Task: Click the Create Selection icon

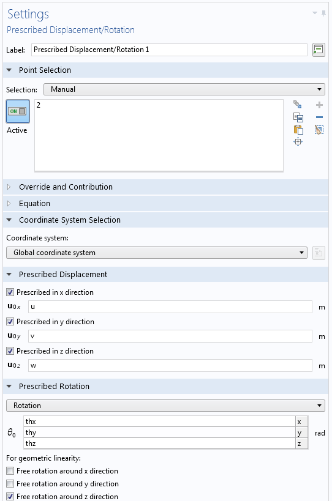Action: (x=298, y=105)
